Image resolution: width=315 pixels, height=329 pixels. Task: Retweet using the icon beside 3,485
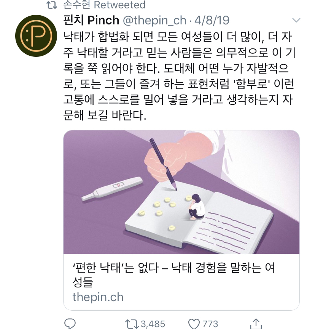(x=132, y=324)
